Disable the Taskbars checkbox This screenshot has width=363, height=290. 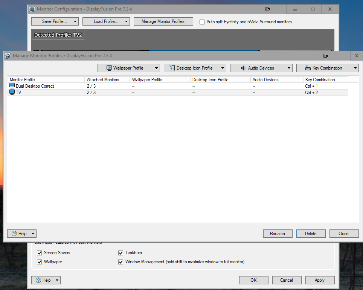point(121,253)
